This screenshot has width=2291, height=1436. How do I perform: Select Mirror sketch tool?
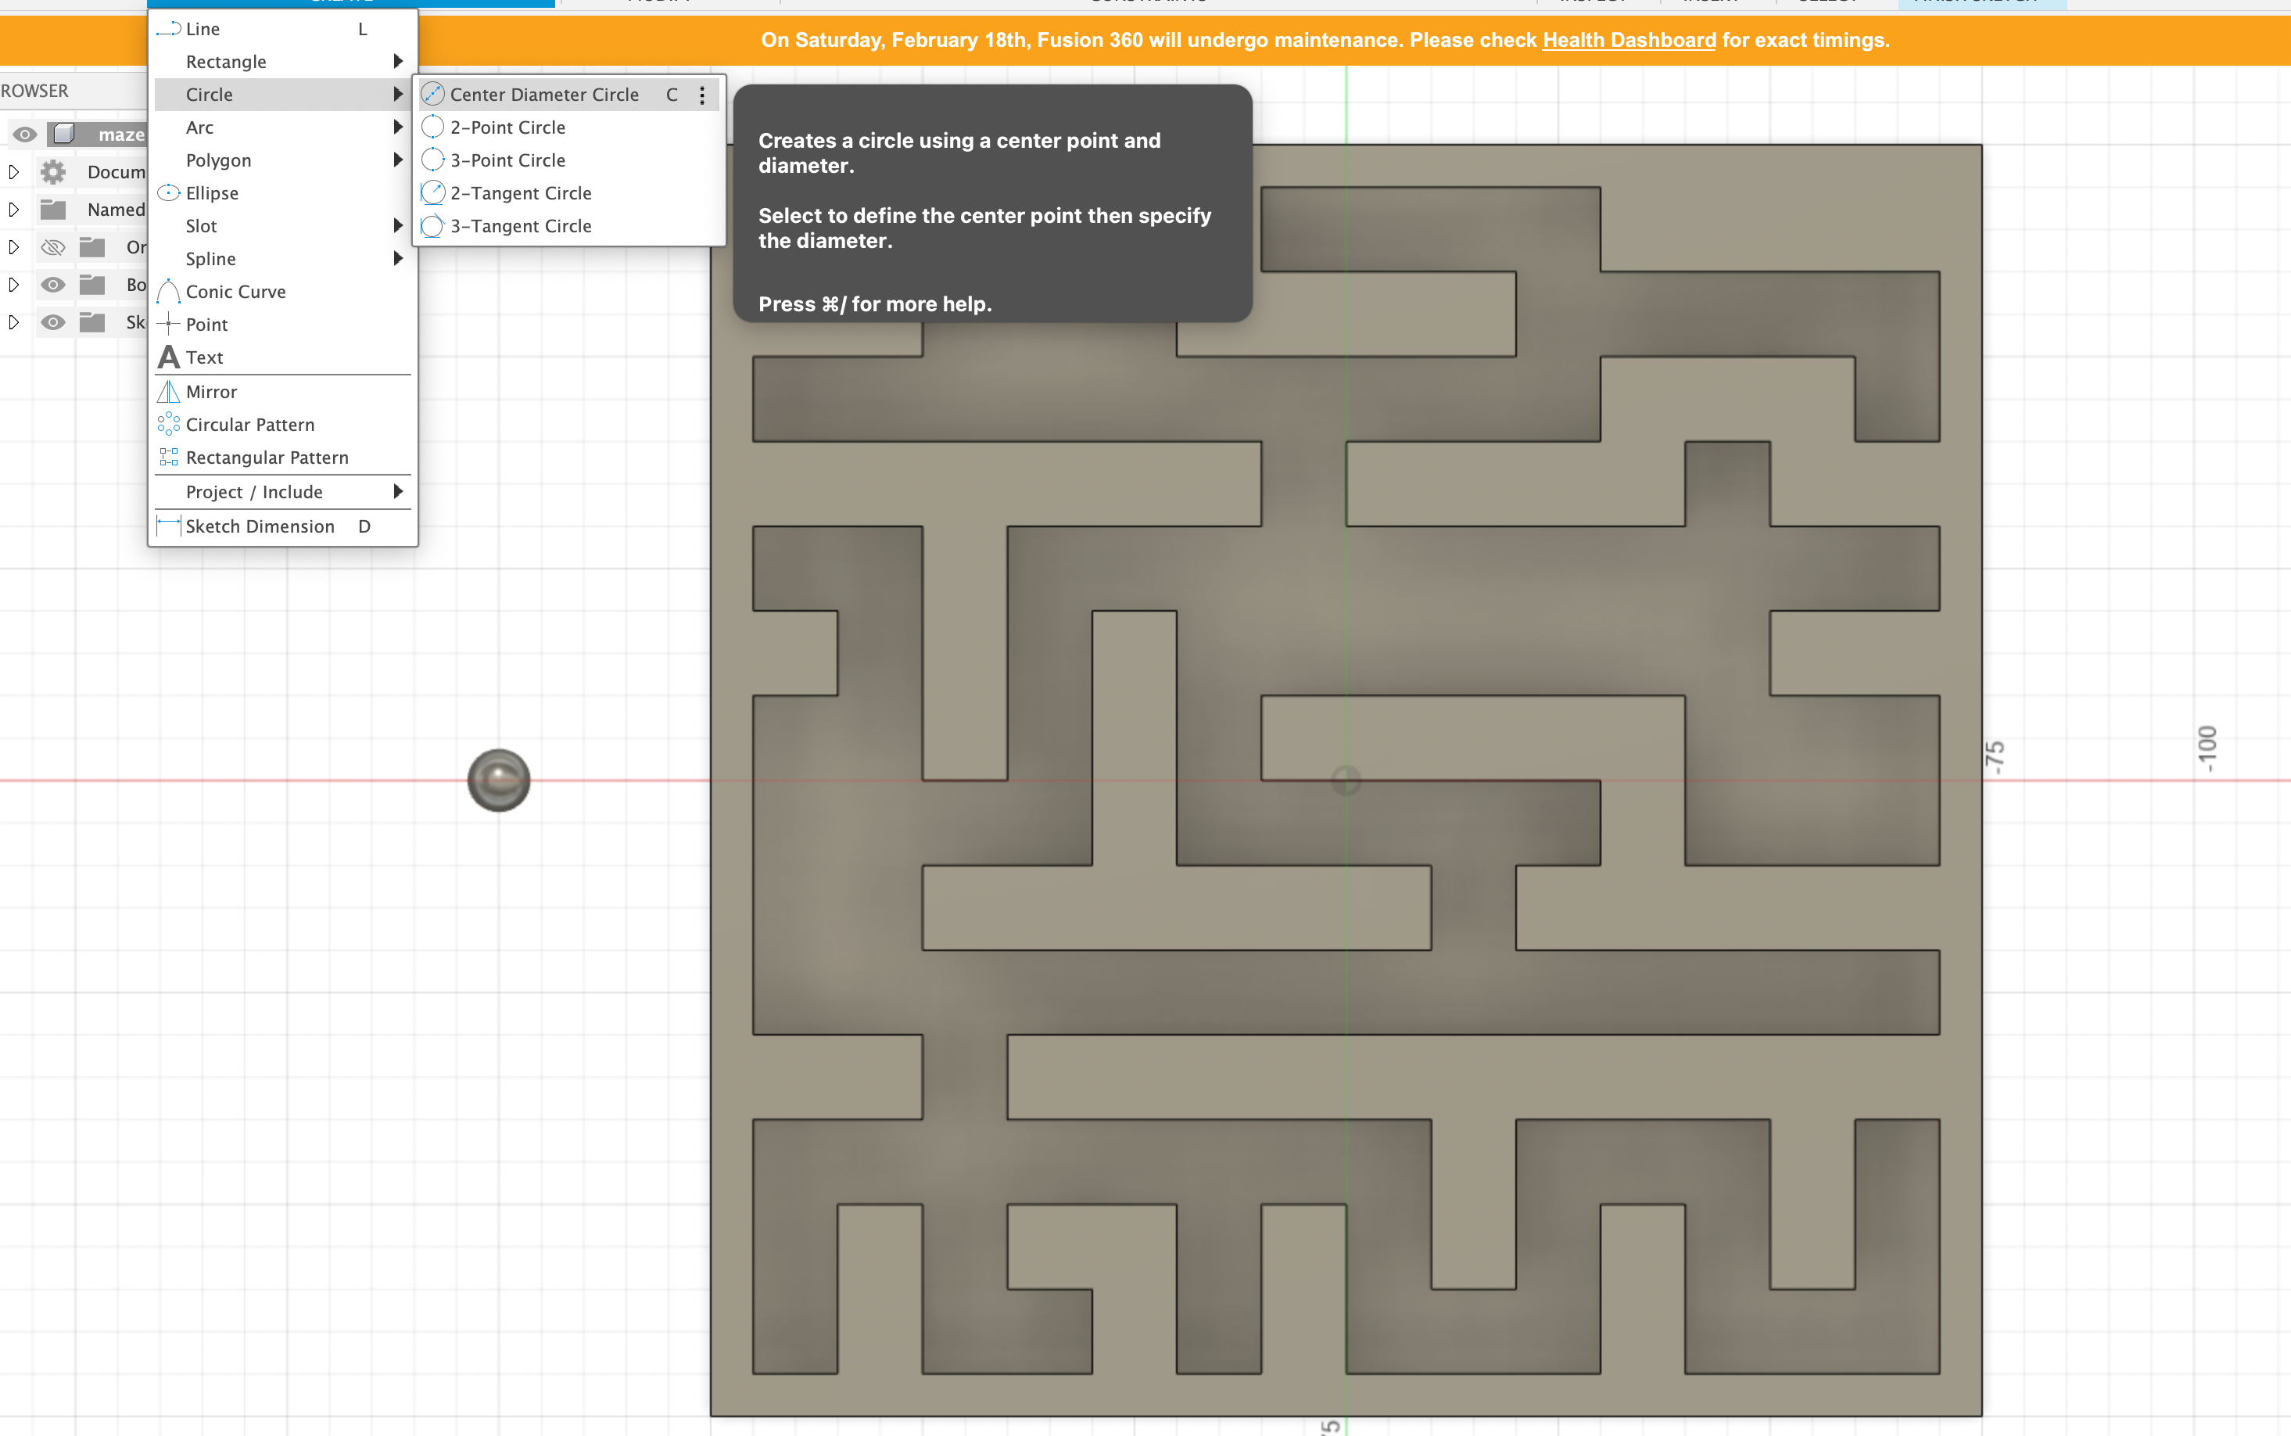point(210,390)
